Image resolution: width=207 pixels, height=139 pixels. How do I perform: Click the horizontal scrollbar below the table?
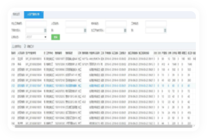click(103, 126)
